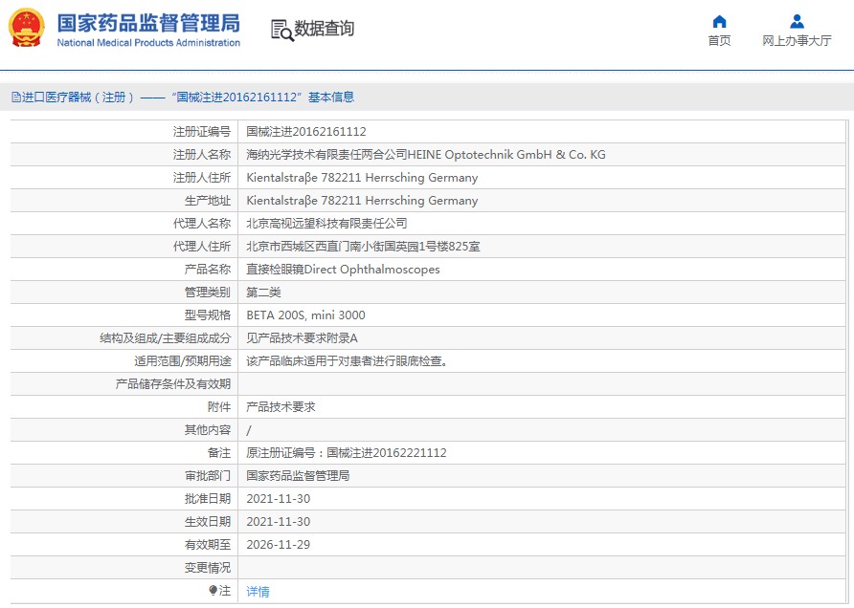The image size is (854, 608).
Task: Select the 生产地址 Kientalstraße address value
Action: 362,200
